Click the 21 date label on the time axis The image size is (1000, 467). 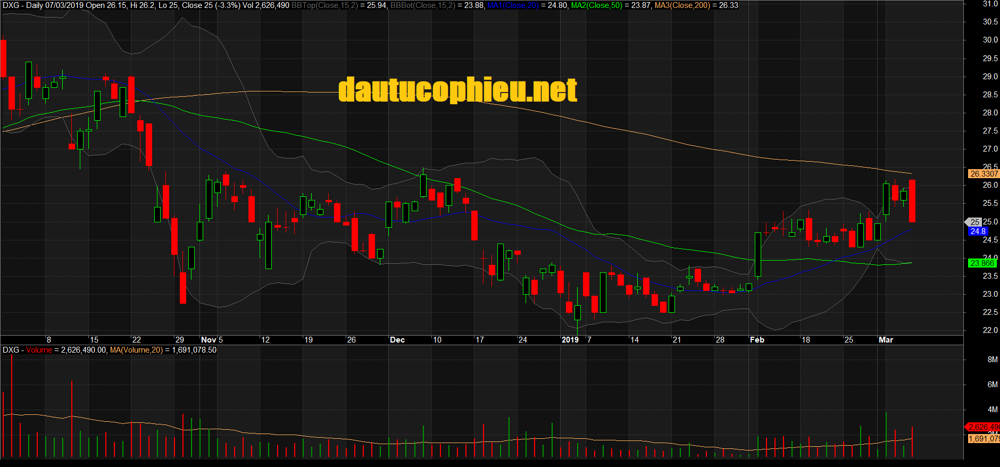coord(677,340)
